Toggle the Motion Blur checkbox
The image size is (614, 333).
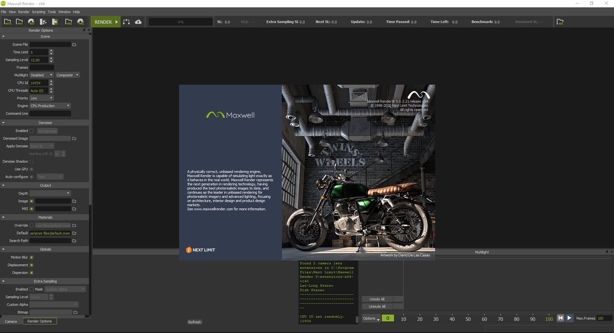pos(32,258)
